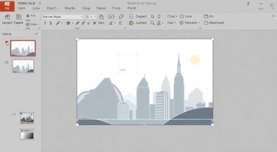Click the title bar pin icon

pos(248,4)
